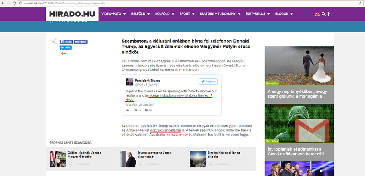Open the tweet timestamp 28 Jan 2017
Image resolution: width=365 pixels, height=176 pixels.
coord(140,105)
